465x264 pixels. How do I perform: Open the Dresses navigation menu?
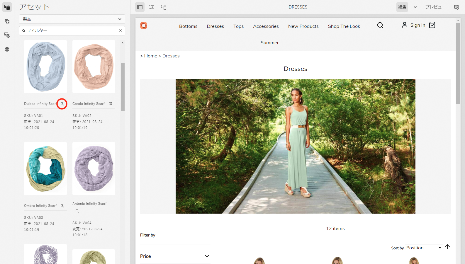215,26
